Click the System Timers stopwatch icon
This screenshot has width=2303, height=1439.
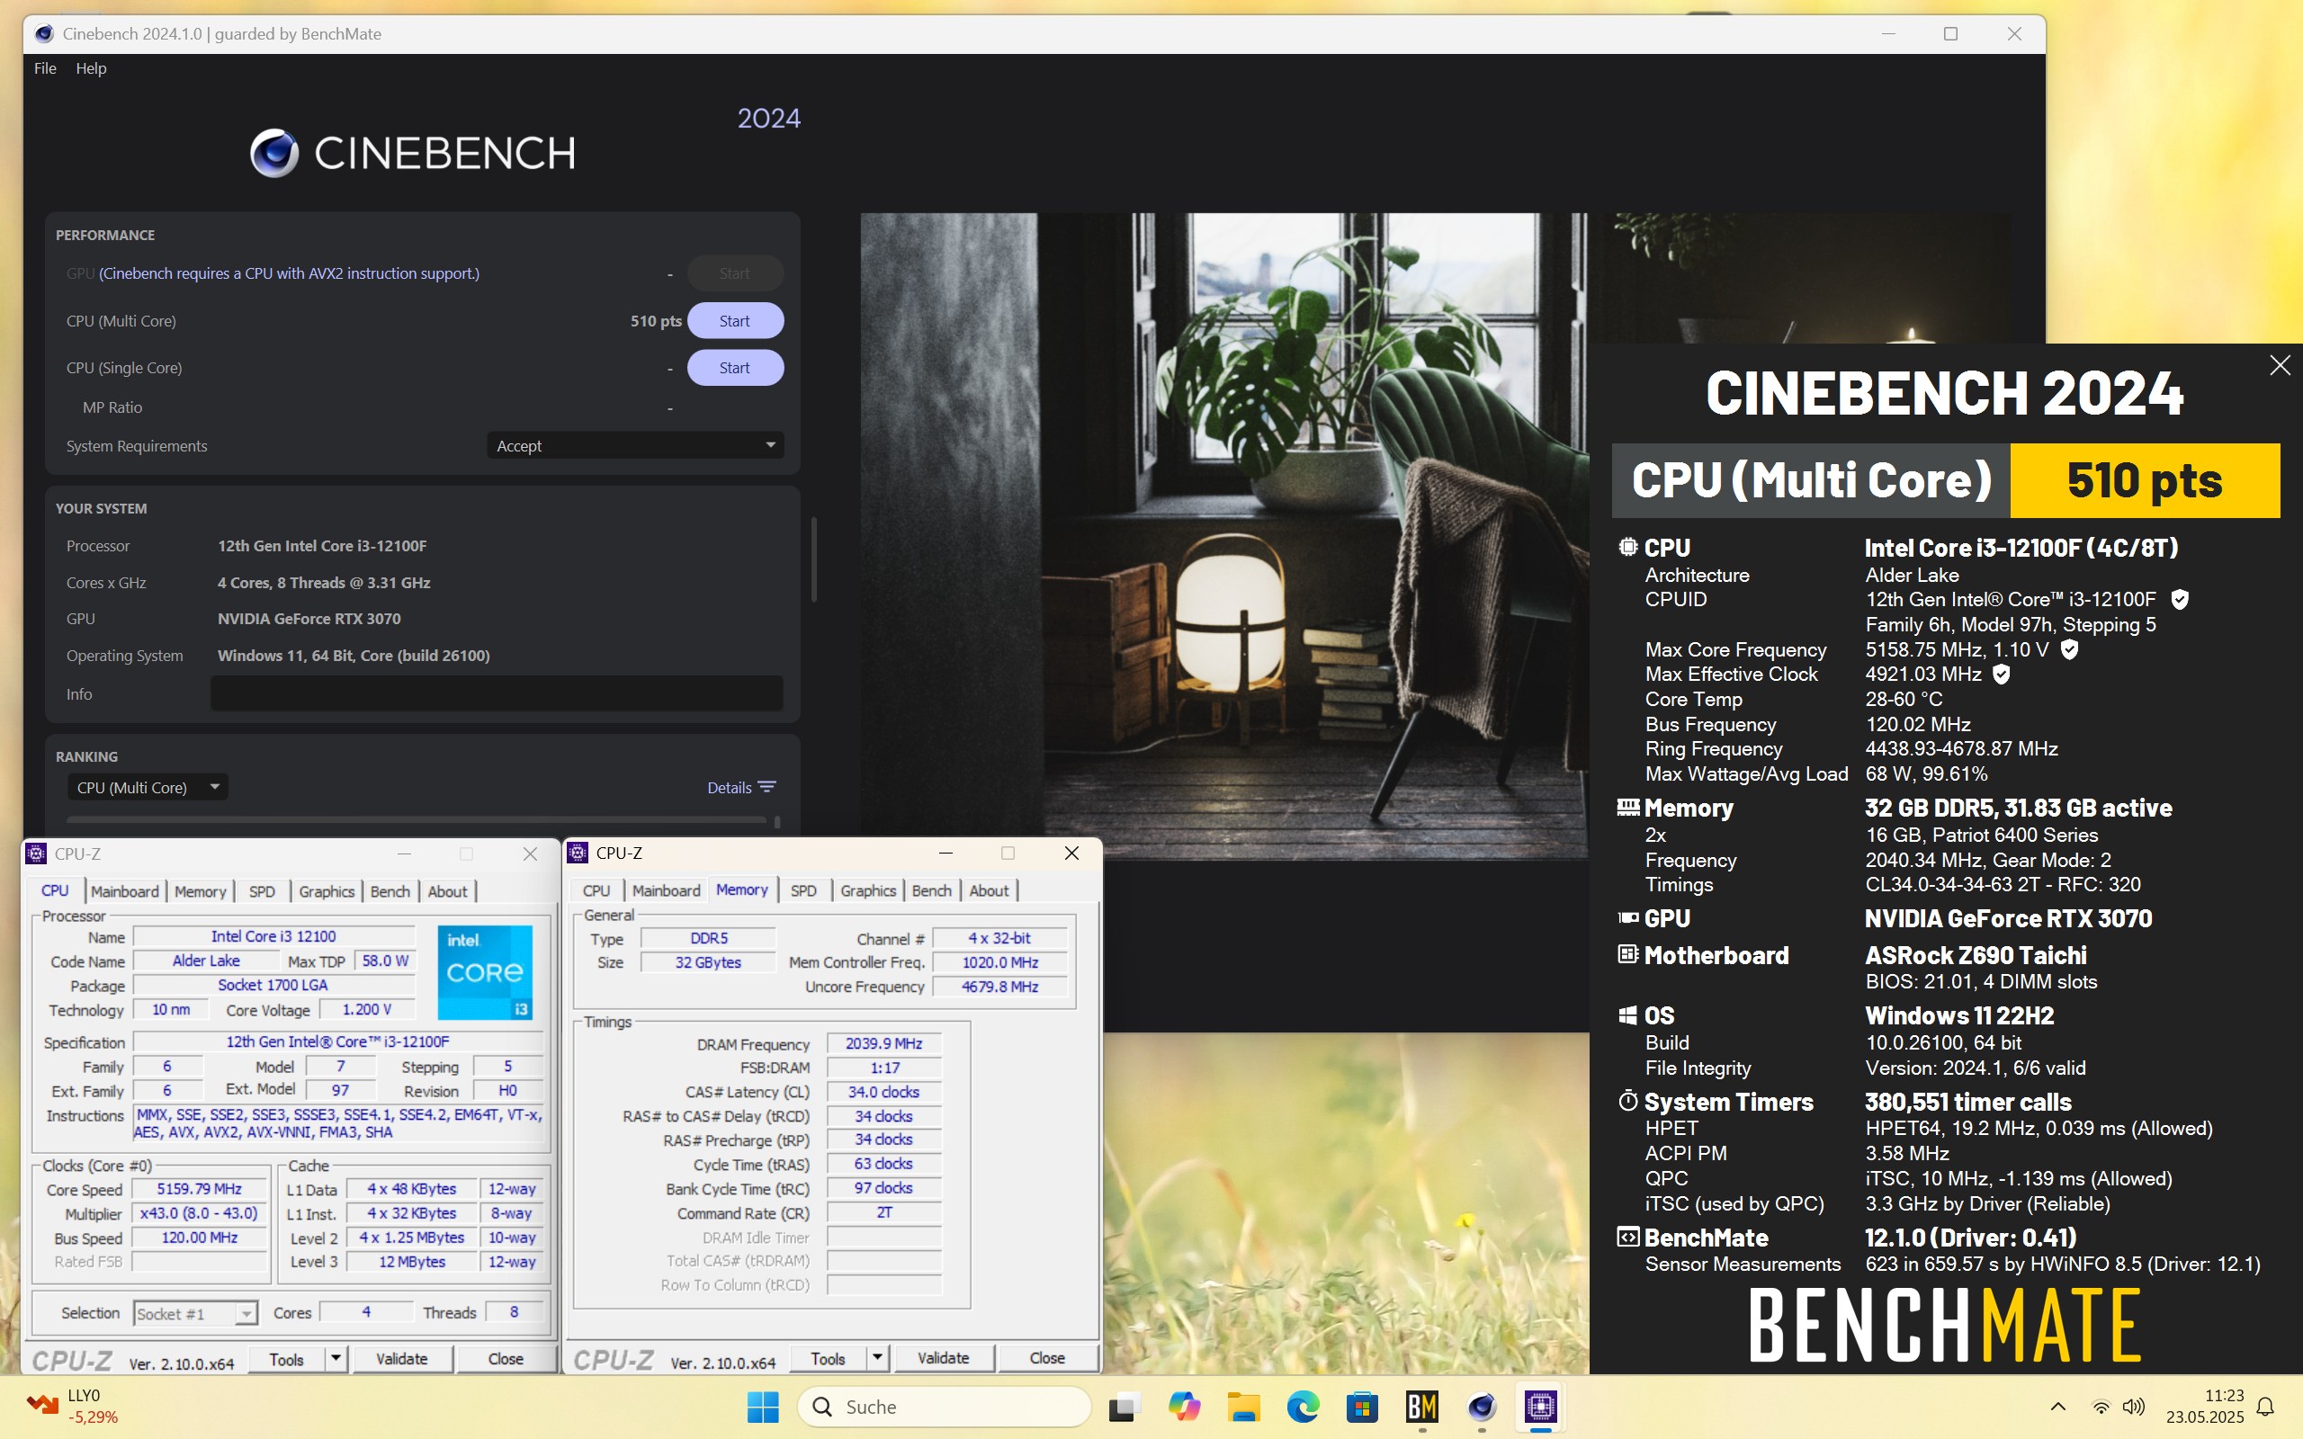(1627, 1101)
